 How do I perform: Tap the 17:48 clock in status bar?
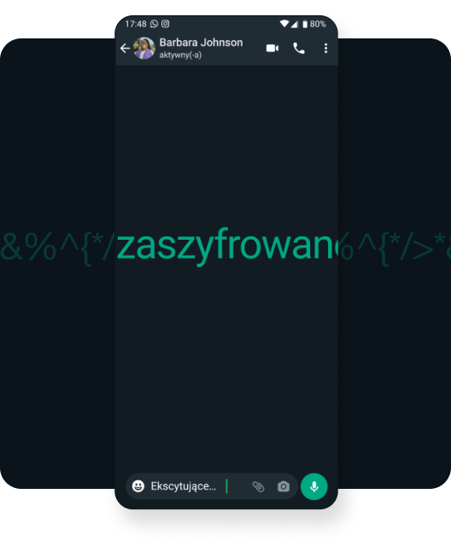click(136, 24)
